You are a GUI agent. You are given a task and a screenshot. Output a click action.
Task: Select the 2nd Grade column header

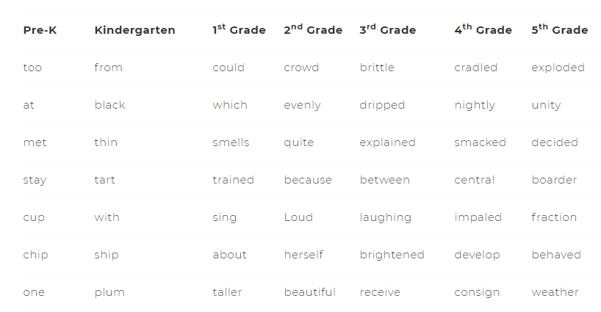(x=313, y=29)
